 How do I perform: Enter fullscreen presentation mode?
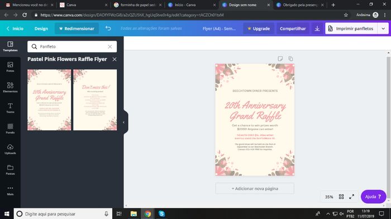tap(351, 197)
